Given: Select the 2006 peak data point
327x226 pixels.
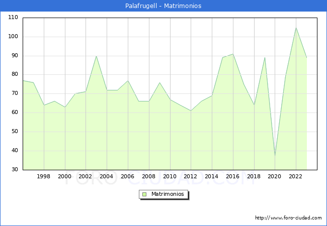Looking at the screenshot, I should [x=128, y=80].
